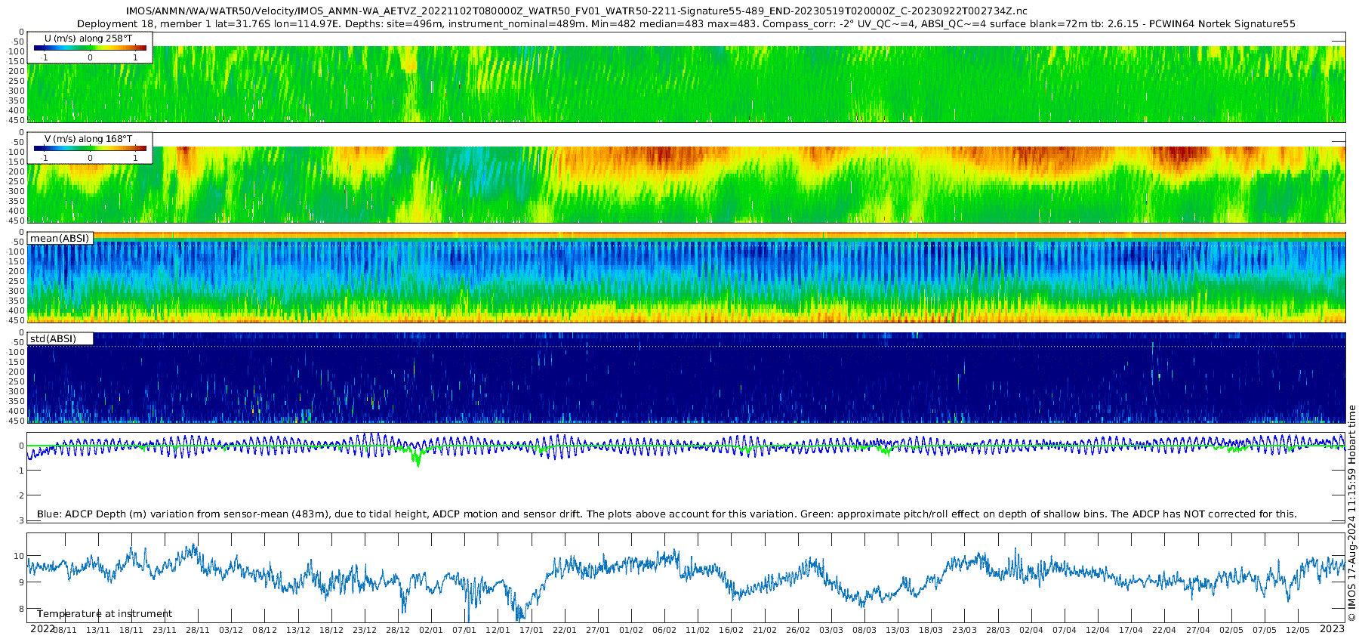
Task: Select the 28/11 date tick
Action: [x=198, y=630]
